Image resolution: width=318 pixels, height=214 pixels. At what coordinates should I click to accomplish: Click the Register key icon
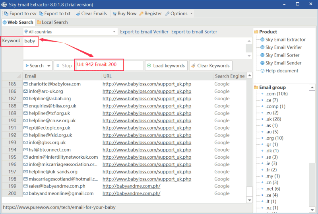141,14
